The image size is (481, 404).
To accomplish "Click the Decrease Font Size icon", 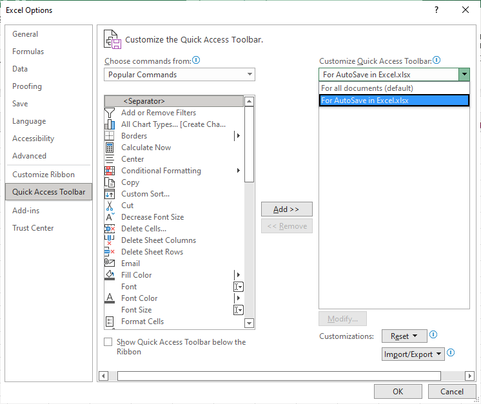I will coord(110,217).
